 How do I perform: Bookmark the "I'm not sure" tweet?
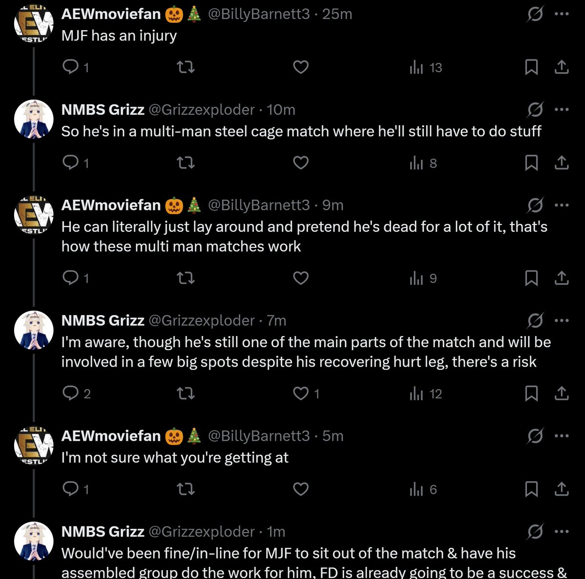[531, 489]
